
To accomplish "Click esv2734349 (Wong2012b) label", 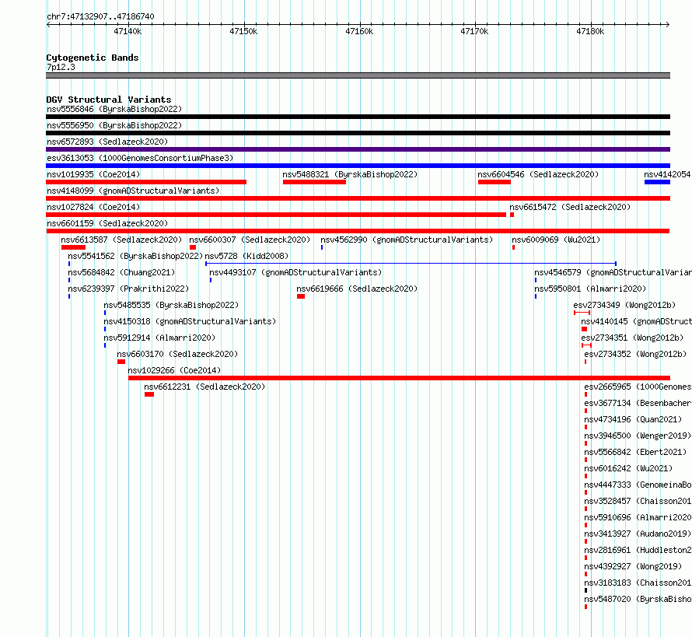I will click(x=624, y=305).
